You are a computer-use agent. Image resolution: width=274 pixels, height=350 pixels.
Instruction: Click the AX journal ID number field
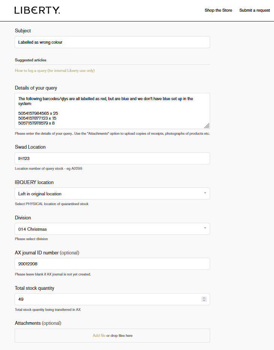[112, 264]
